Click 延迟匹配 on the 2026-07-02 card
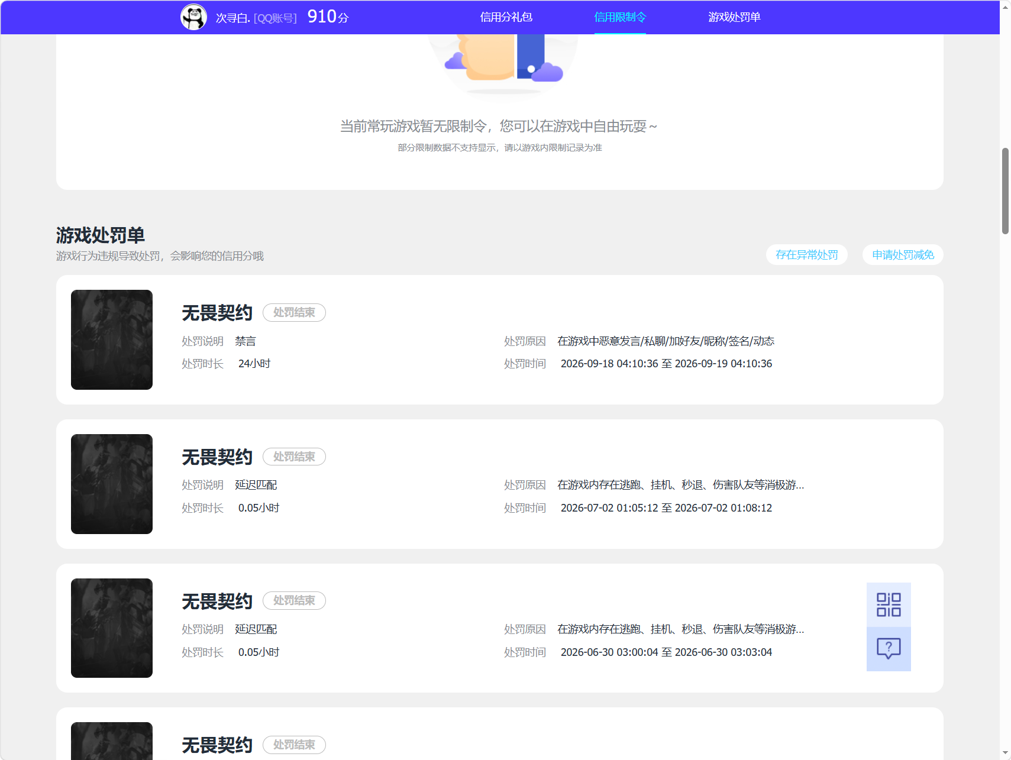 256,485
